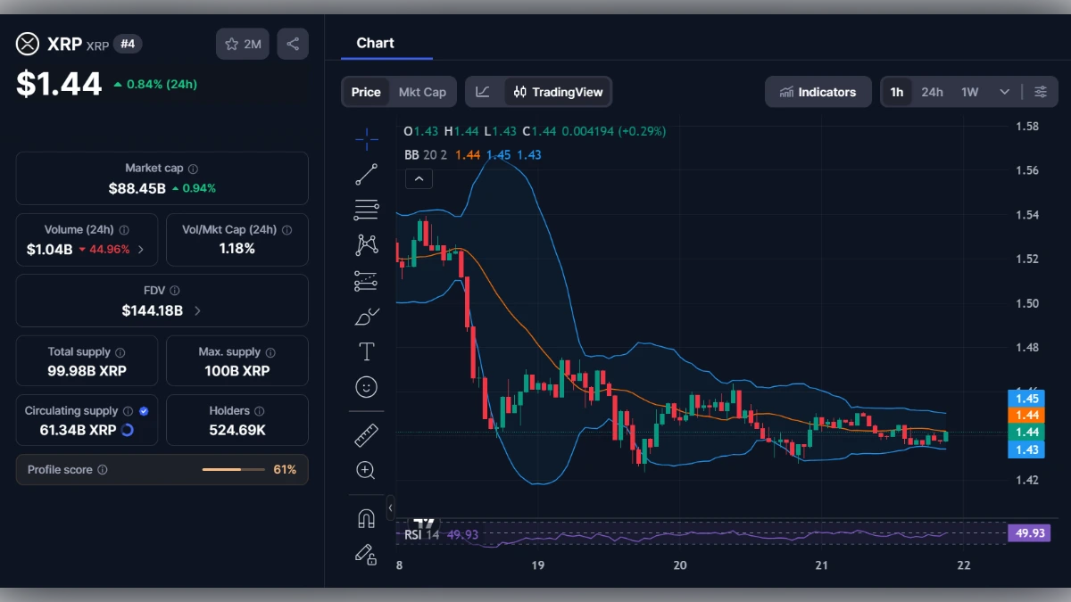Screen dimensions: 1071x602
Task: Select the Chart tab
Action: (375, 43)
